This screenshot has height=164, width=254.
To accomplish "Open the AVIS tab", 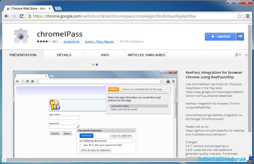I will point(105,55).
